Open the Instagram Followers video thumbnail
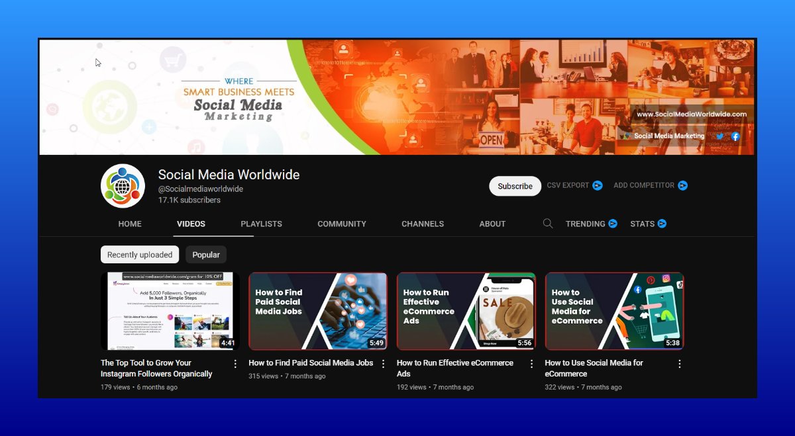The width and height of the screenshot is (795, 436). tap(170, 311)
